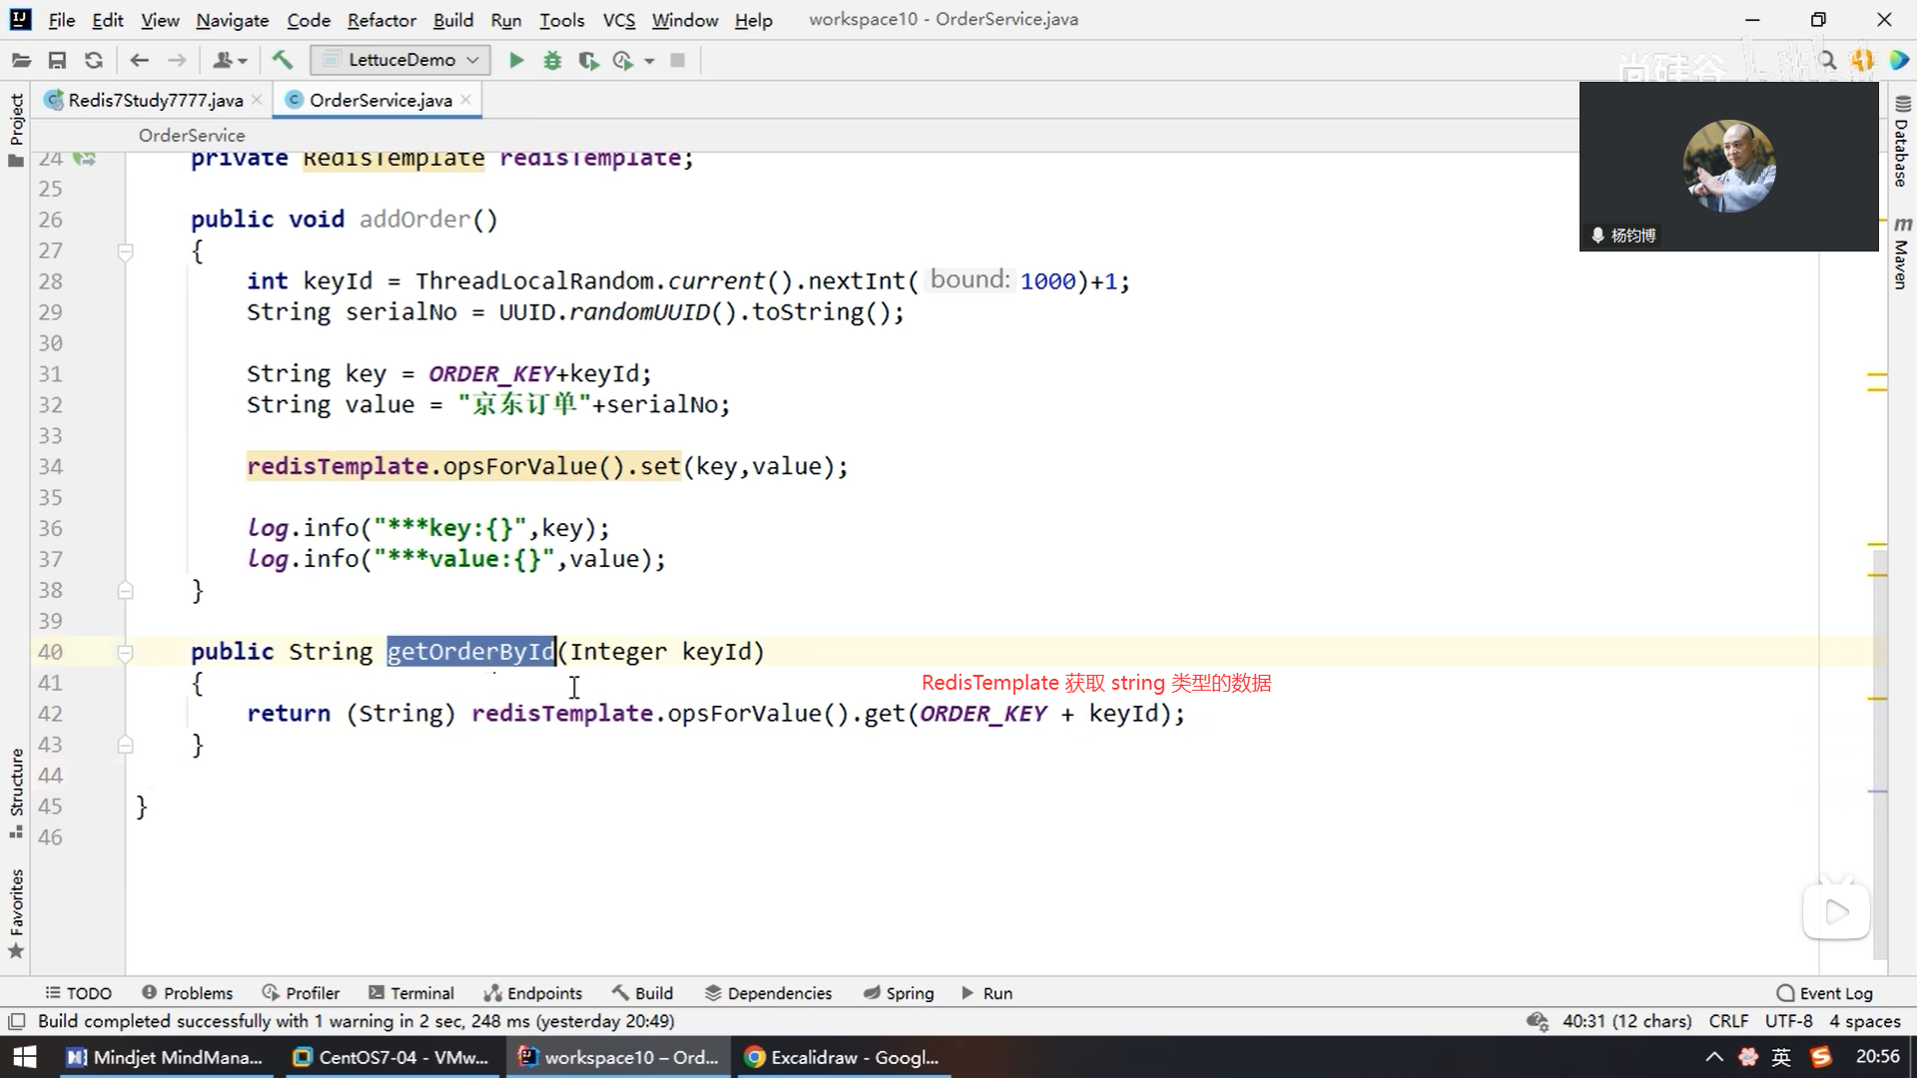Viewport: 1917px width, 1078px height.
Task: Open Excalidraw Chrome window in taskbar
Action: 844,1057
